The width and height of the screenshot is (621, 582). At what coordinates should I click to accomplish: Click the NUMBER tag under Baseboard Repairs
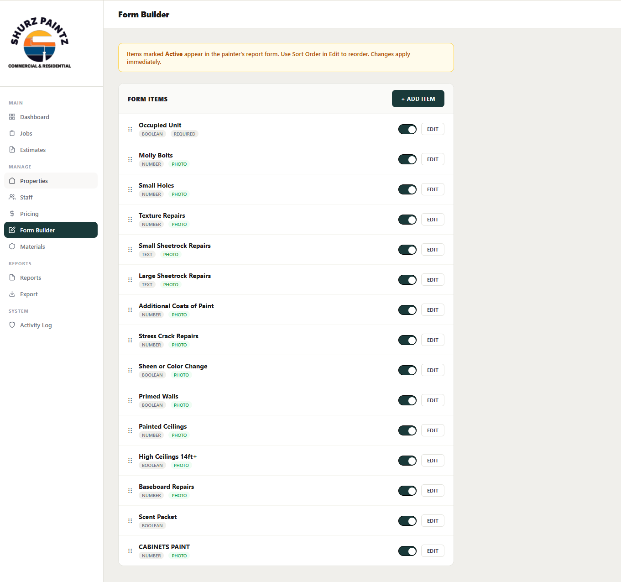(x=151, y=496)
